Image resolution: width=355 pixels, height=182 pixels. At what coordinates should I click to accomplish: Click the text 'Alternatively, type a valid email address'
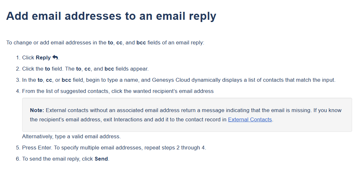pyautogui.click(x=71, y=137)
